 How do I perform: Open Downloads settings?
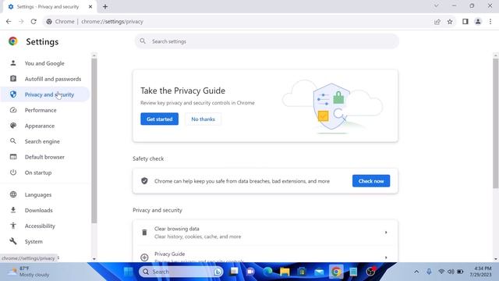point(44,210)
